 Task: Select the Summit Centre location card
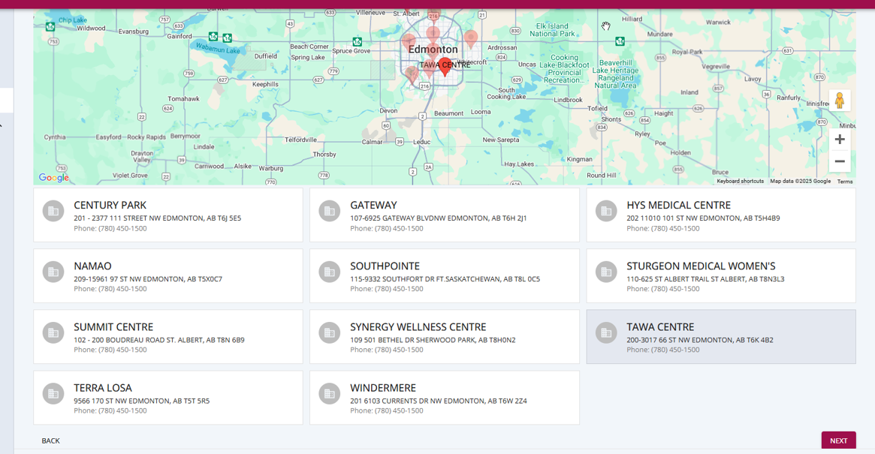point(167,336)
